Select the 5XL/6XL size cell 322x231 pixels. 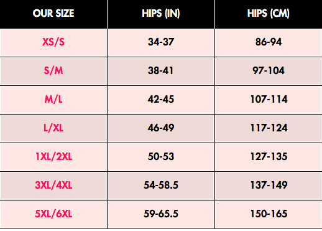(x=53, y=214)
